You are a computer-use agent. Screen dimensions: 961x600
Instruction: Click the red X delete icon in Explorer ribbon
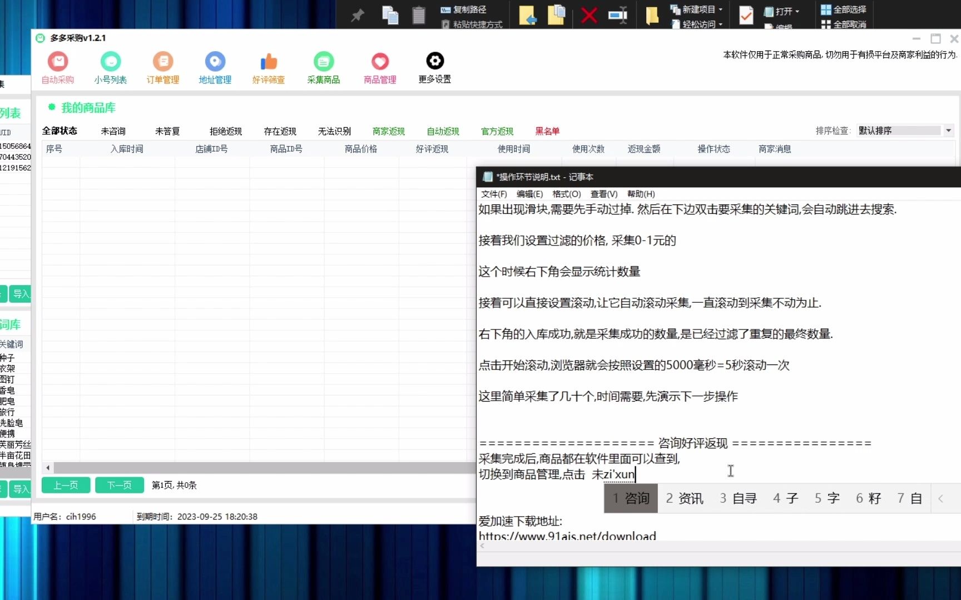[589, 15]
